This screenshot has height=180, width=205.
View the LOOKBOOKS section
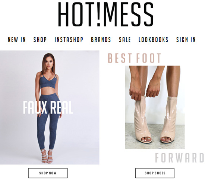click(x=153, y=40)
